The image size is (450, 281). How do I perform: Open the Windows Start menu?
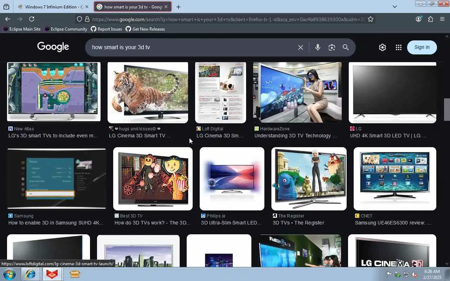tap(9, 274)
